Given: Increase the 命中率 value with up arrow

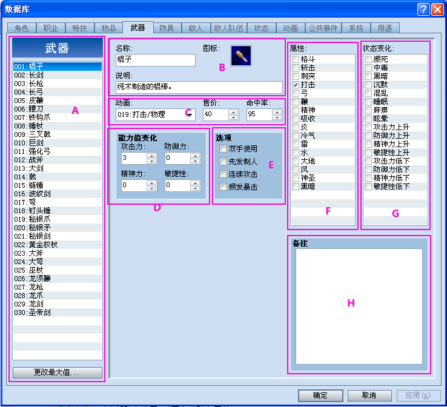Looking at the screenshot, I should pos(277,111).
